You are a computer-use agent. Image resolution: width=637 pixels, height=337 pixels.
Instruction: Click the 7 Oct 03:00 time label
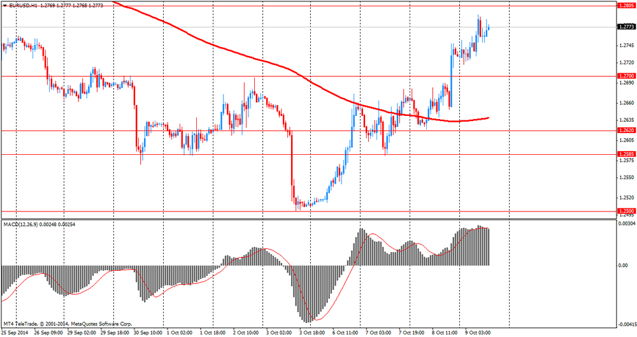(378, 333)
